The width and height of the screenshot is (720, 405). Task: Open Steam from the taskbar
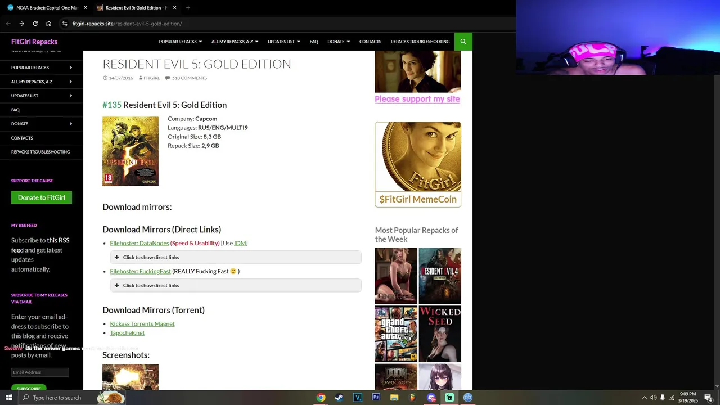point(339,398)
